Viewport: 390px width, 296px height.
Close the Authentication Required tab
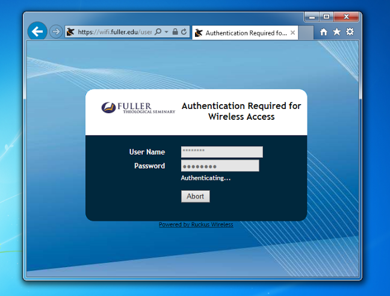pyautogui.click(x=292, y=32)
